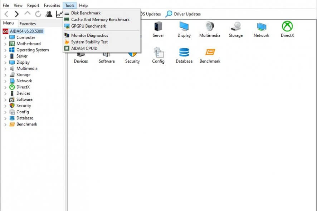317x211 pixels.
Task: Click the up-level arrow toolbar icon
Action: (28, 13)
